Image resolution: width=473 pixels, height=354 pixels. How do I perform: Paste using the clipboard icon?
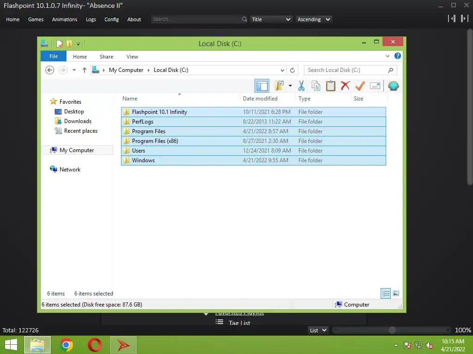coord(331,86)
